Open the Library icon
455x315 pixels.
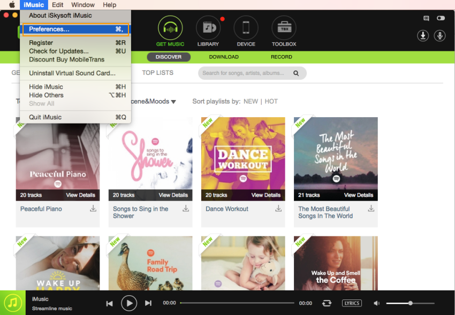pos(208,28)
